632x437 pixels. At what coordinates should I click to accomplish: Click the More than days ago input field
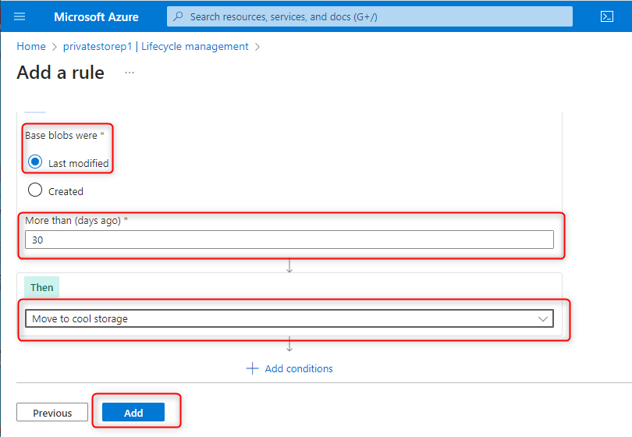[x=289, y=240]
